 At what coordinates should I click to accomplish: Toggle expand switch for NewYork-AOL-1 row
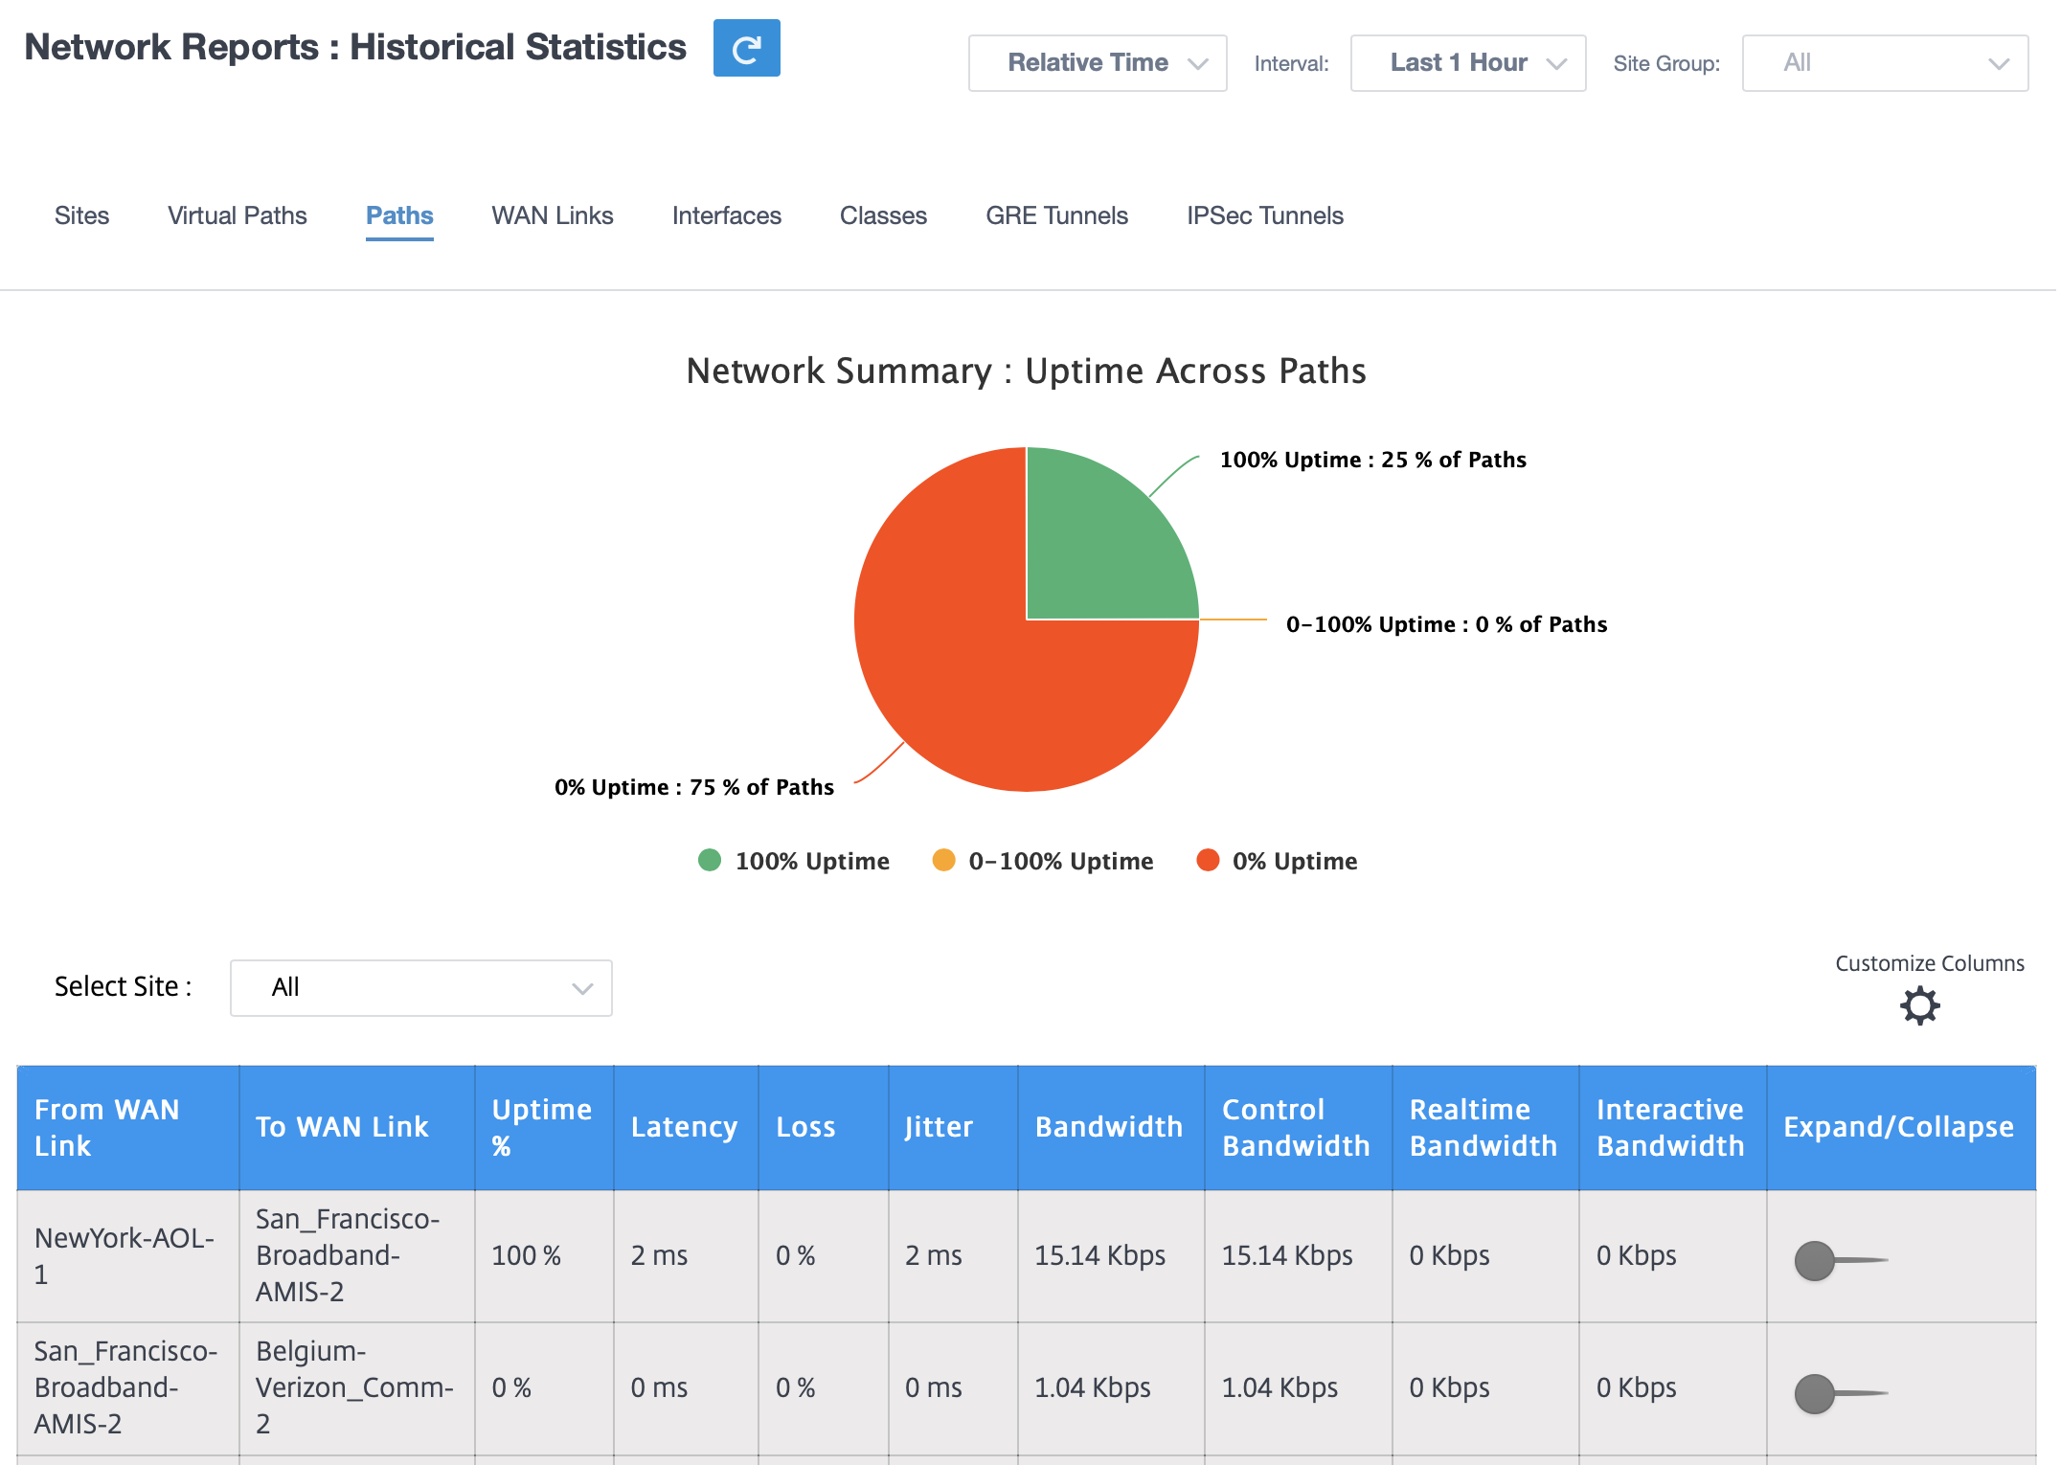(1840, 1260)
